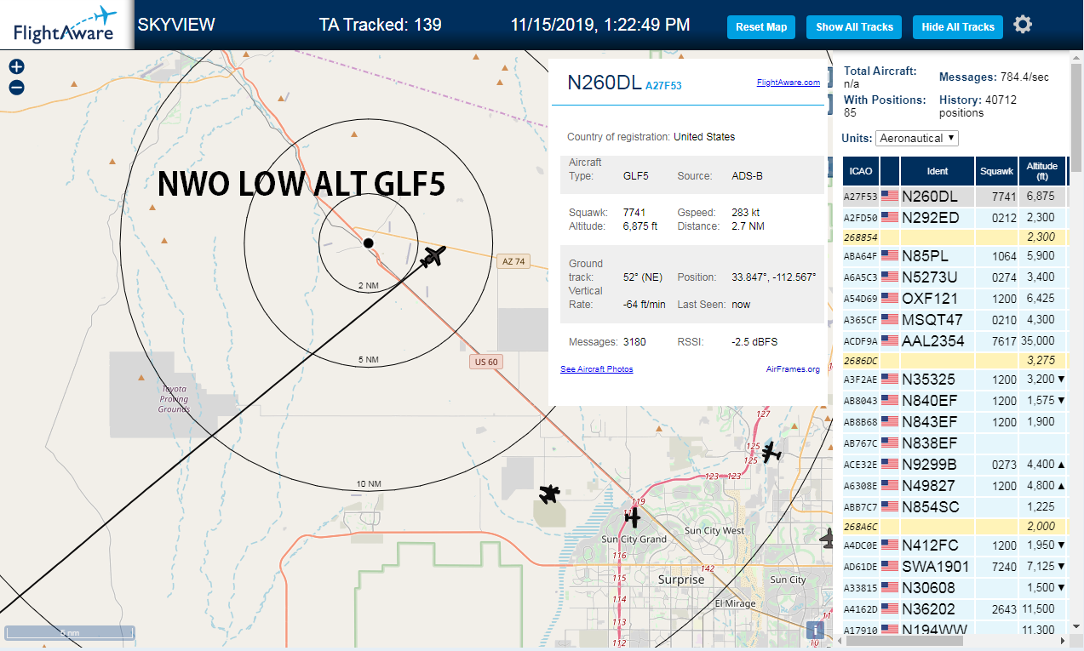Click the receiver location dot on map
Screen dimensions: 1084x651
[369, 243]
